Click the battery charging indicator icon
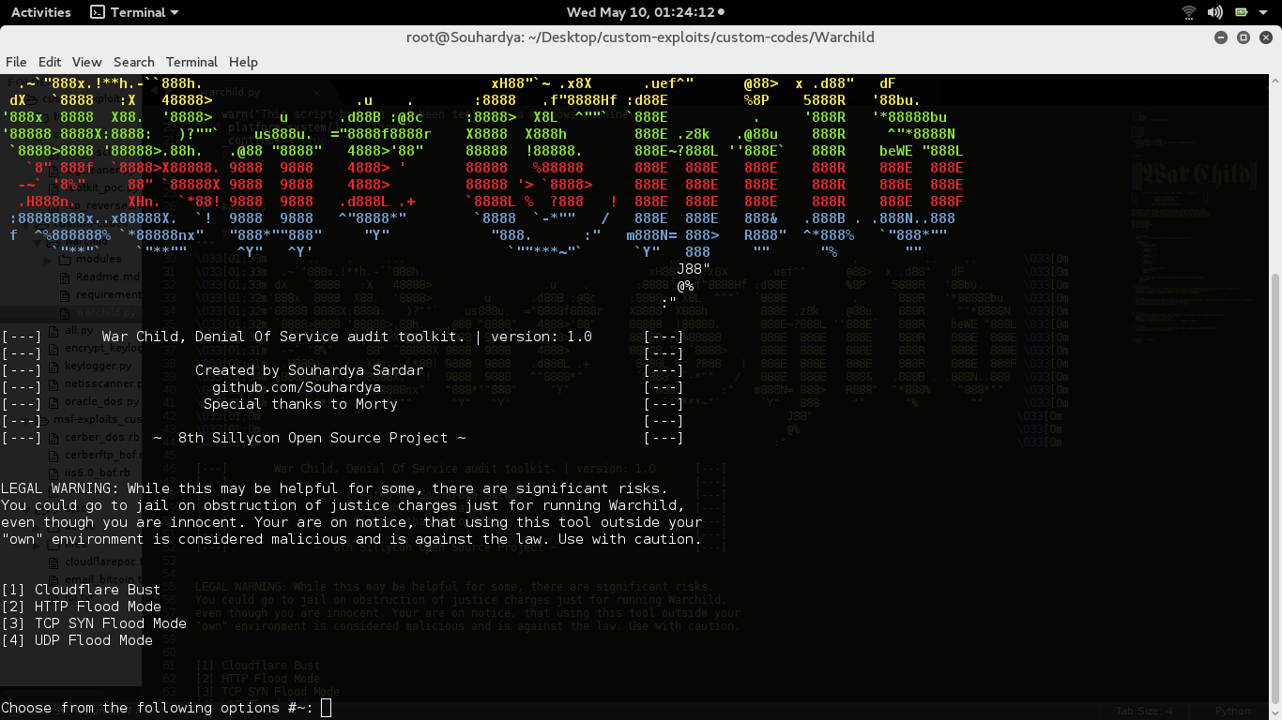 pyautogui.click(x=1242, y=12)
